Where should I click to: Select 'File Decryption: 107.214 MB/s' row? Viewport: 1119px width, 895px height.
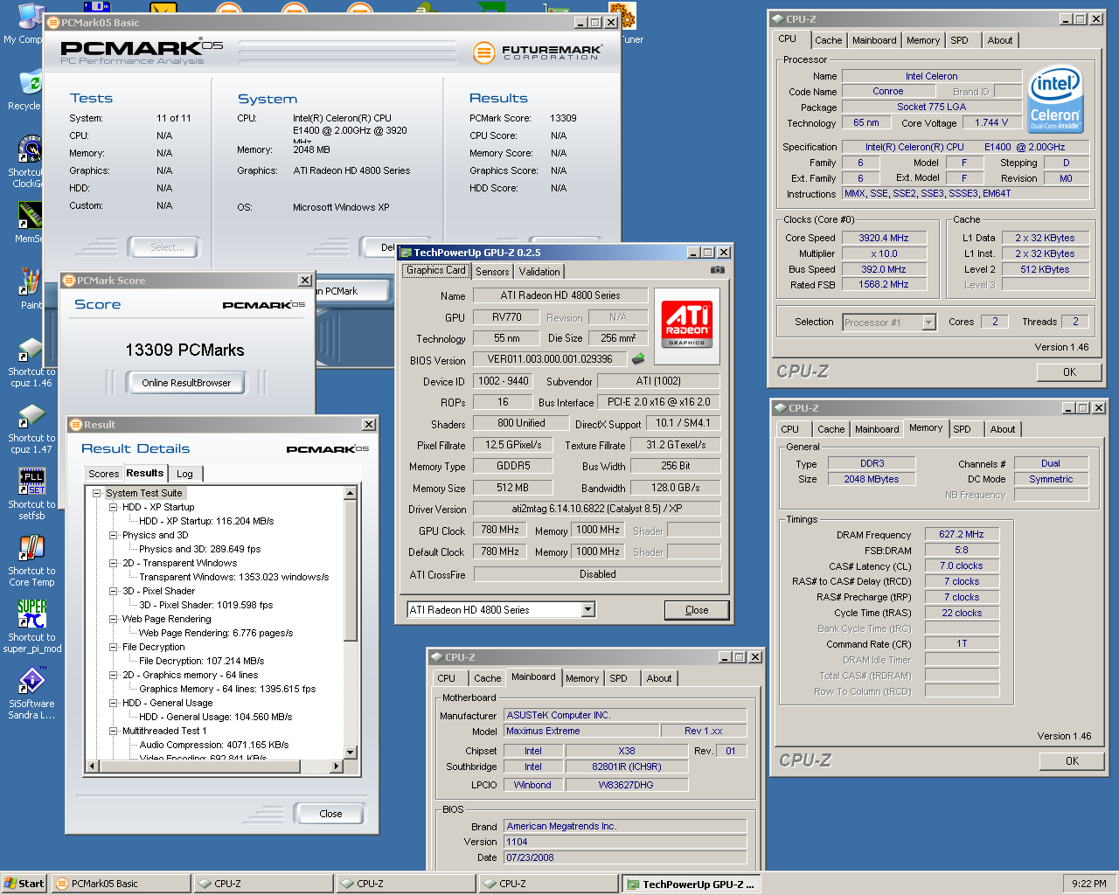point(201,661)
